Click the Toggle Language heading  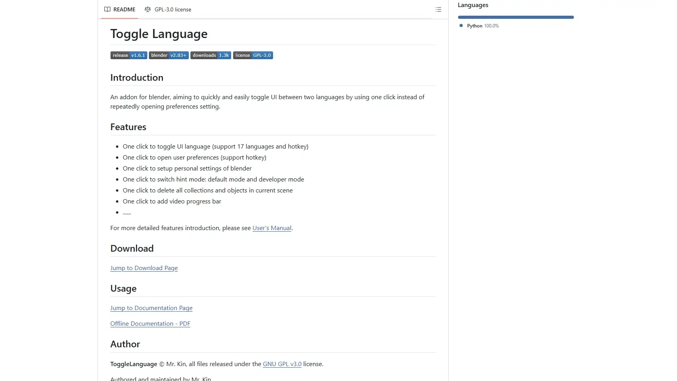pyautogui.click(x=159, y=34)
